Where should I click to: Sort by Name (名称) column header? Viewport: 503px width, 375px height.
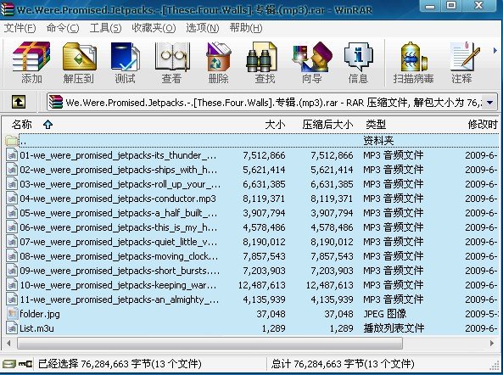coord(21,124)
